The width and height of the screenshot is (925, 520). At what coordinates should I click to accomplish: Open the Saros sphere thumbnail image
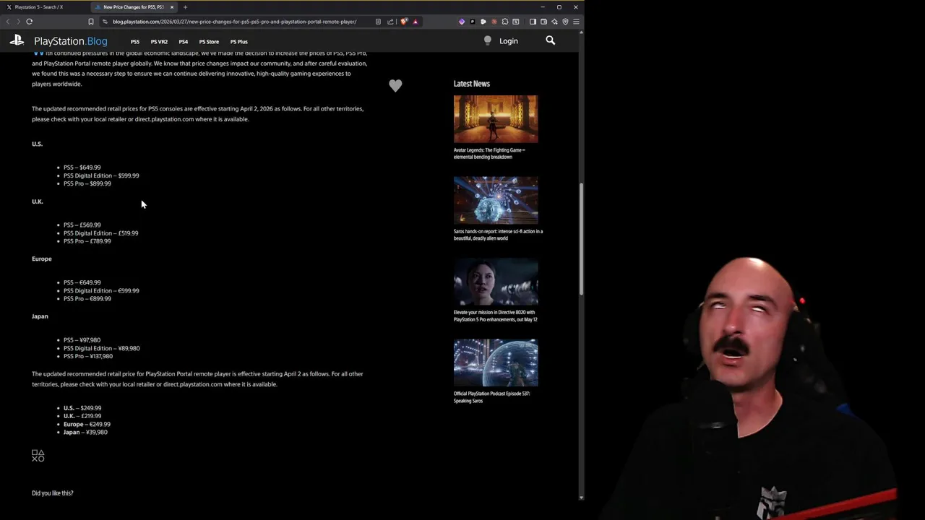496,200
